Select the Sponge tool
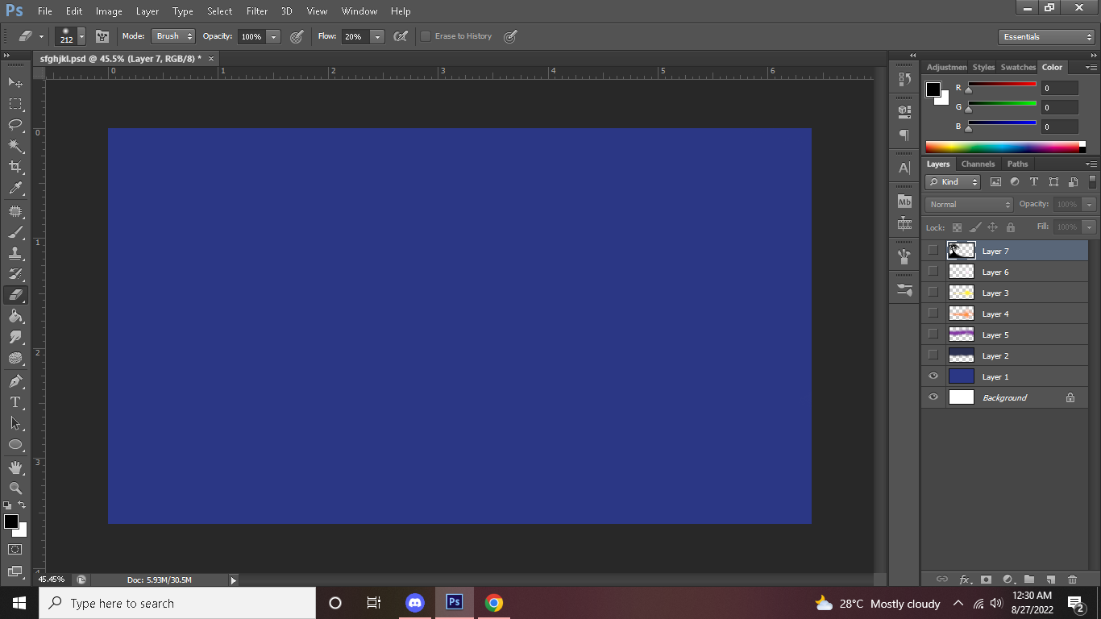Viewport: 1101px width, 619px height. (15, 358)
